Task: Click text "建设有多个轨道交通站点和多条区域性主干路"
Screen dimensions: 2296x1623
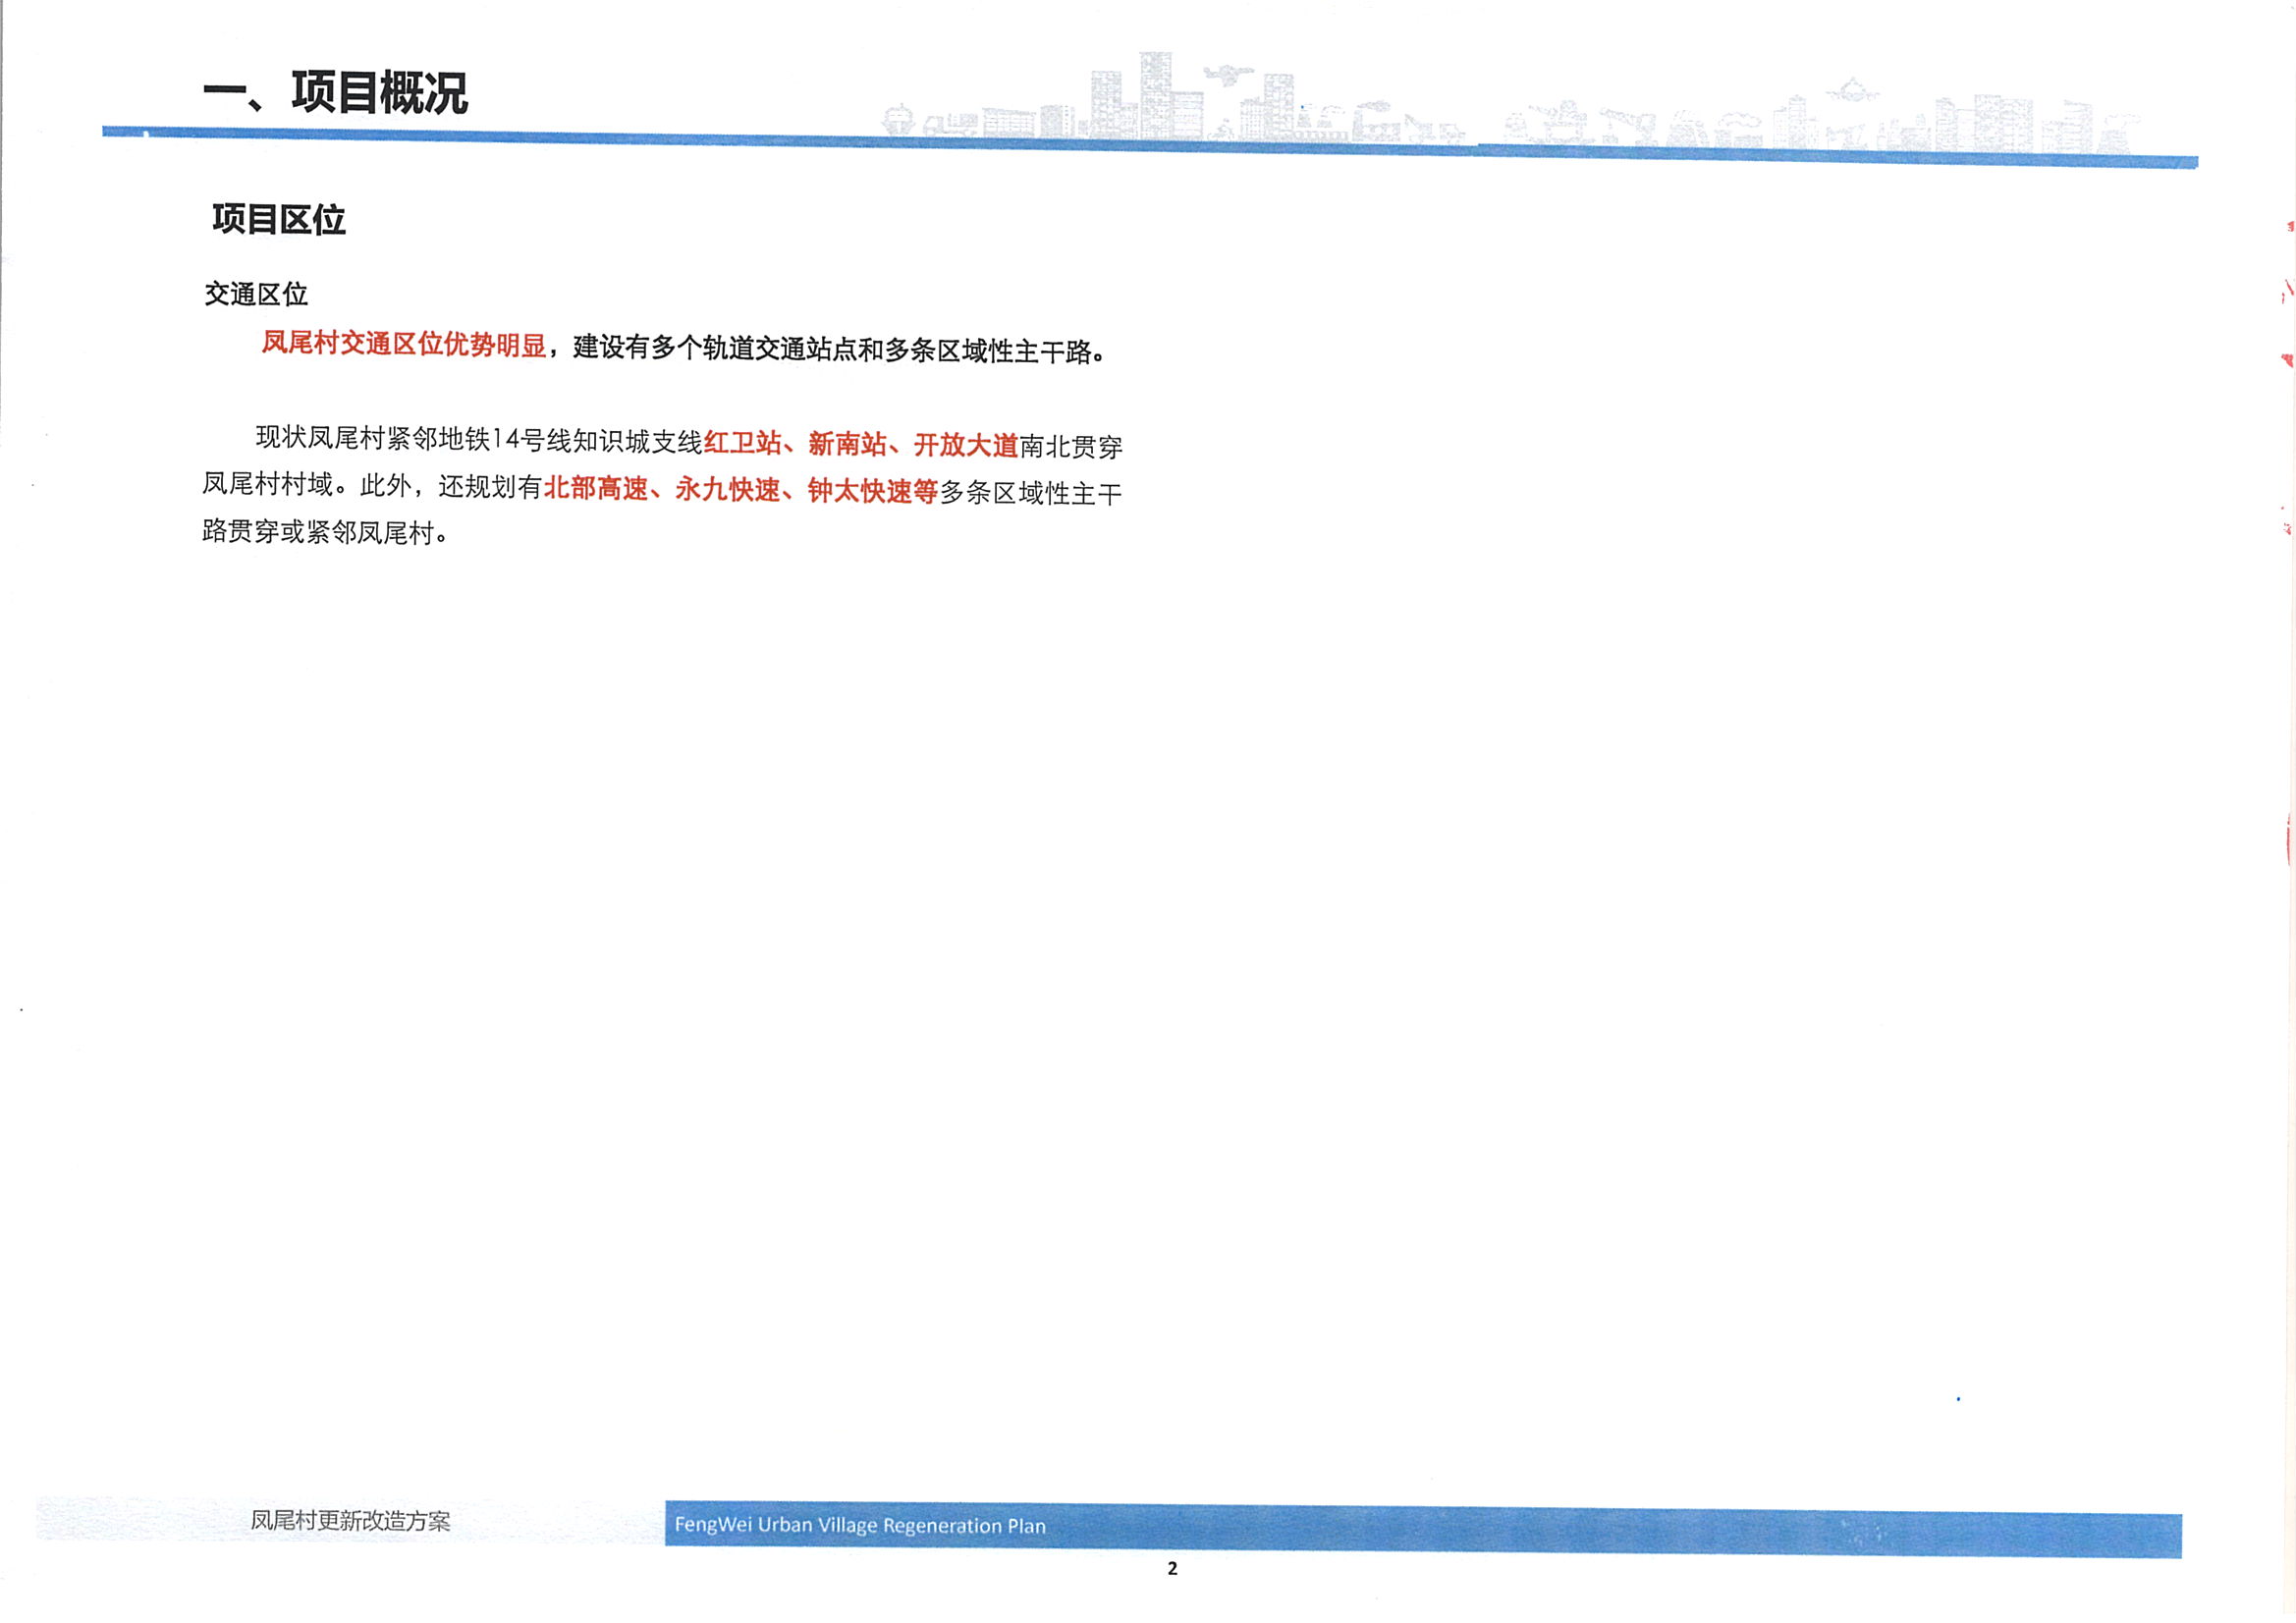Action: 833,350
